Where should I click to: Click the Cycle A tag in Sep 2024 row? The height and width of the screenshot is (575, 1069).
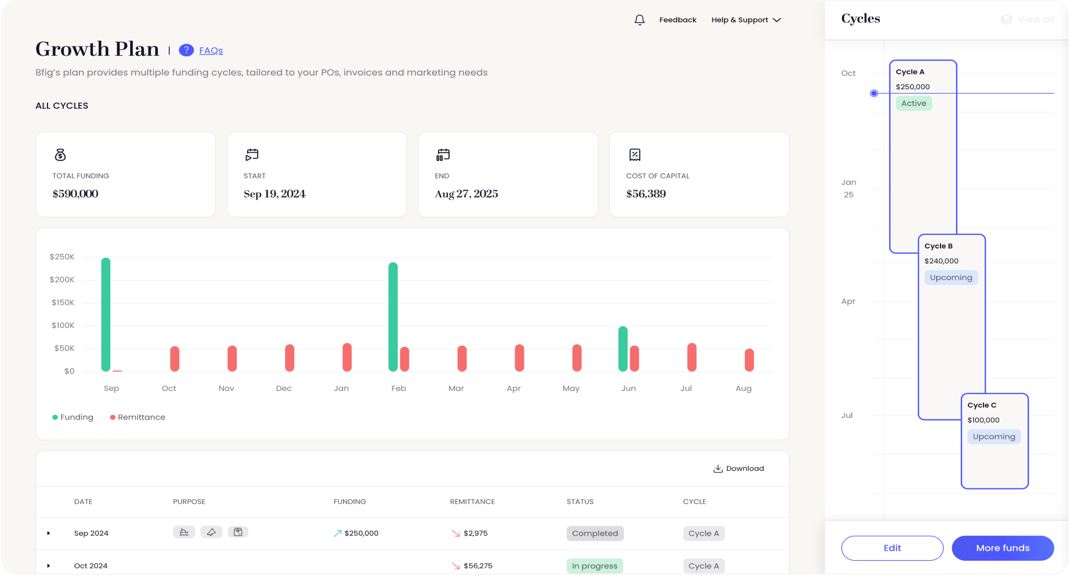[x=703, y=533]
